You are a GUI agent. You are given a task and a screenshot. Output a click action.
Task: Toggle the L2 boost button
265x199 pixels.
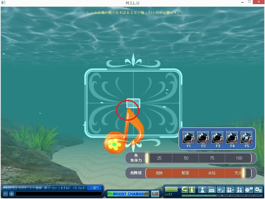click(x=155, y=194)
